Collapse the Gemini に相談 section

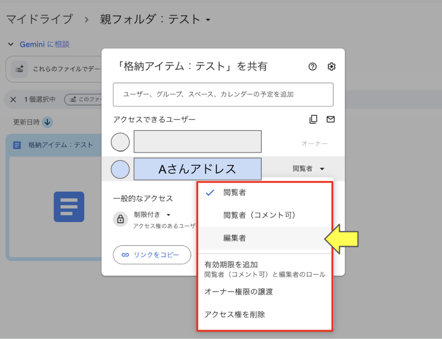click(x=11, y=44)
